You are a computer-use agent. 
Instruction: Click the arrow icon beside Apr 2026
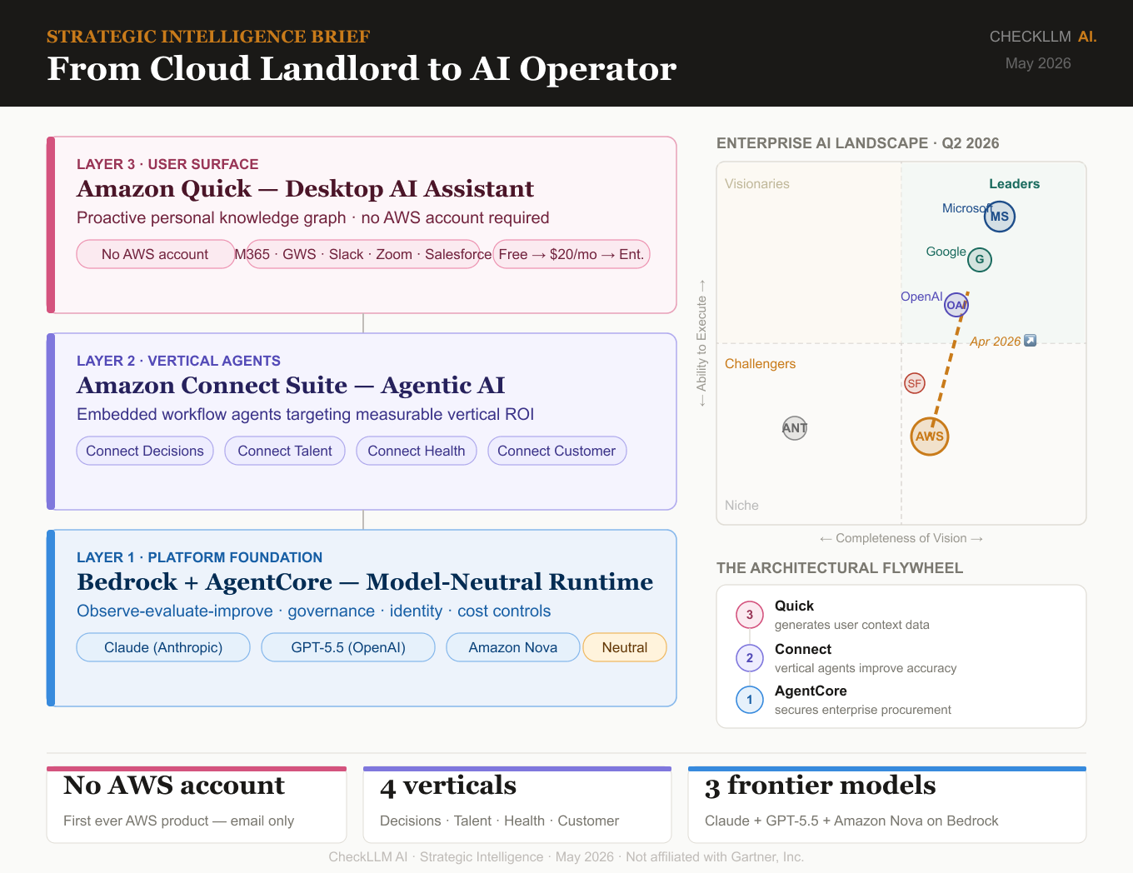pyautogui.click(x=1031, y=341)
